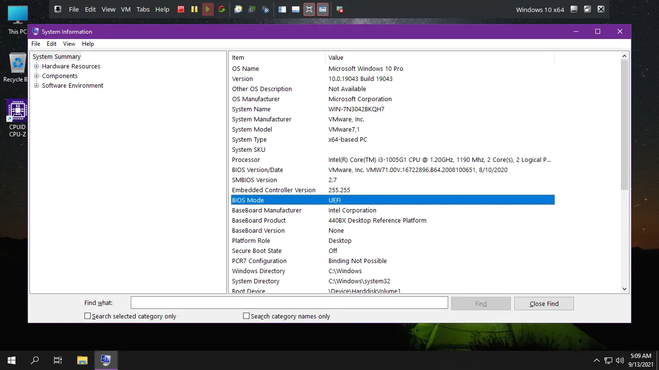The height and width of the screenshot is (370, 659).
Task: Click the System Information title bar icon
Action: (35, 31)
